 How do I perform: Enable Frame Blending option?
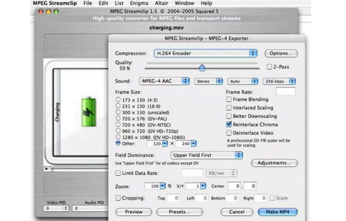[229, 99]
